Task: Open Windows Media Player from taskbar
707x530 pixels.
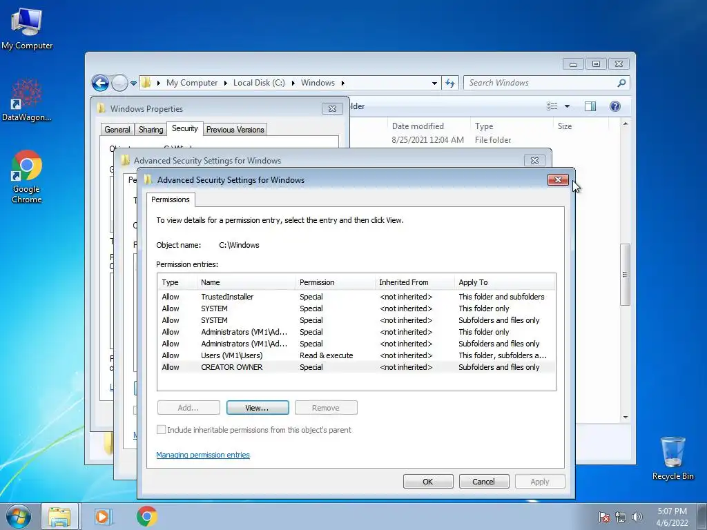Action: point(103,517)
